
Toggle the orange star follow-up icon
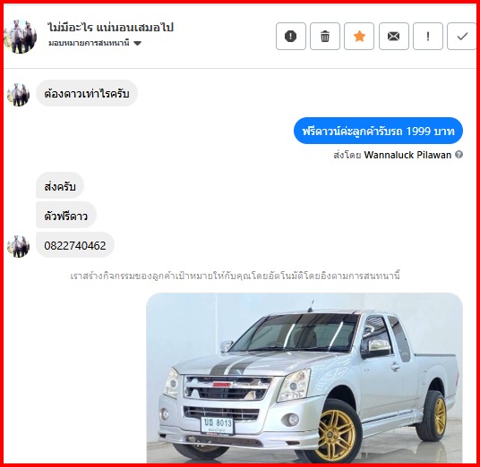point(359,36)
